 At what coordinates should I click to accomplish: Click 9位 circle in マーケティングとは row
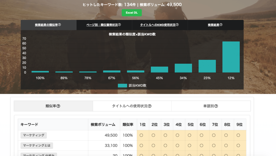click(238, 145)
